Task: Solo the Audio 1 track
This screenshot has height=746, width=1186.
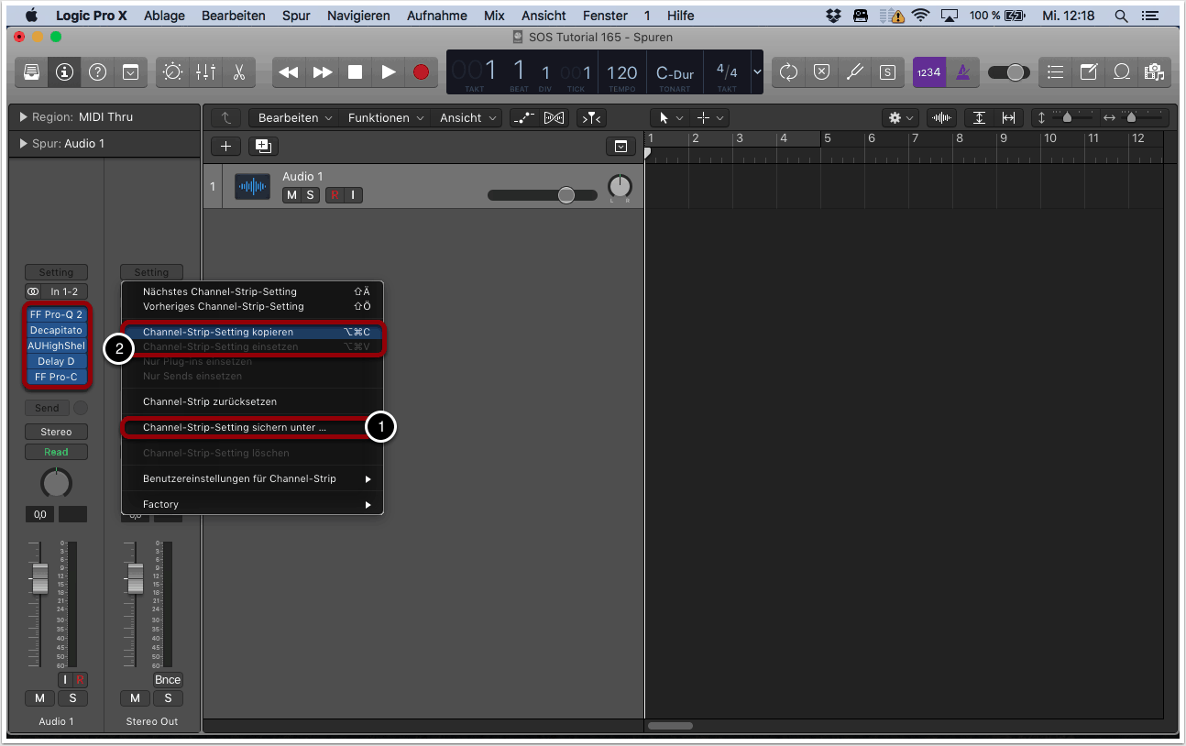Action: (310, 195)
